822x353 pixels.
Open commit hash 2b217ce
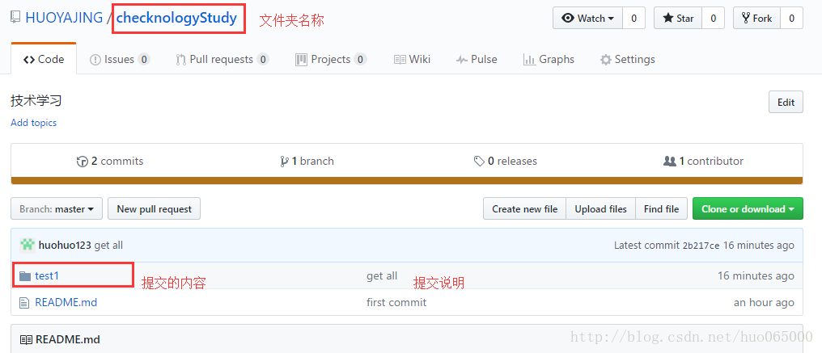tap(701, 245)
